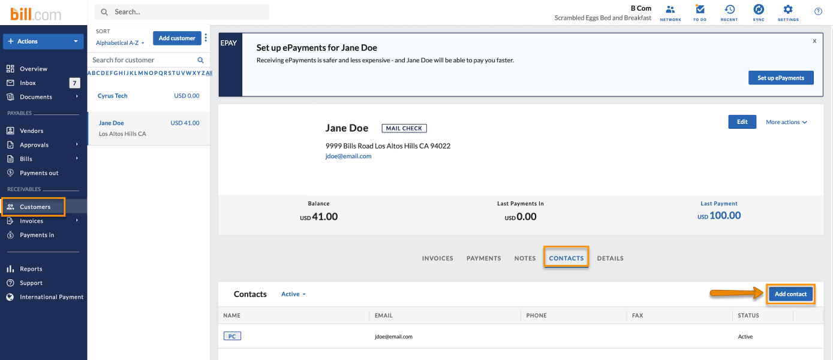Click the Active status cell in the contacts table

745,337
